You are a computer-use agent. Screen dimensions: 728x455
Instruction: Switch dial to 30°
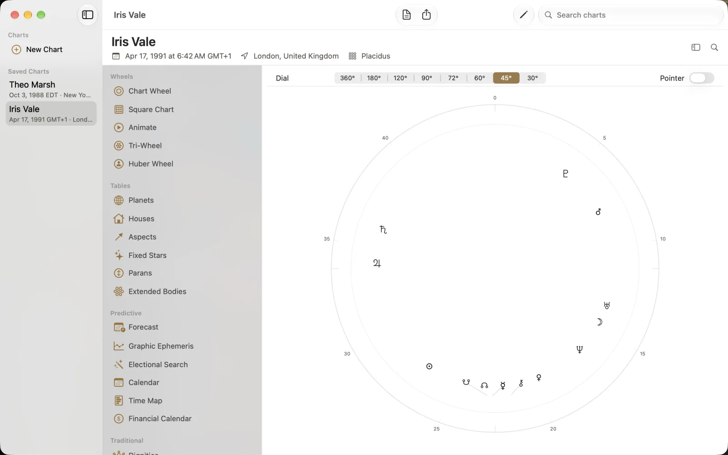533,78
